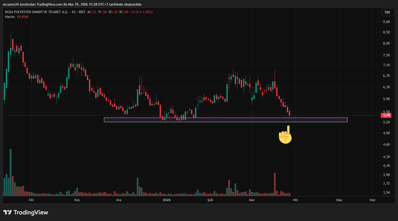Click the 7,50 price axis label

point(386,55)
